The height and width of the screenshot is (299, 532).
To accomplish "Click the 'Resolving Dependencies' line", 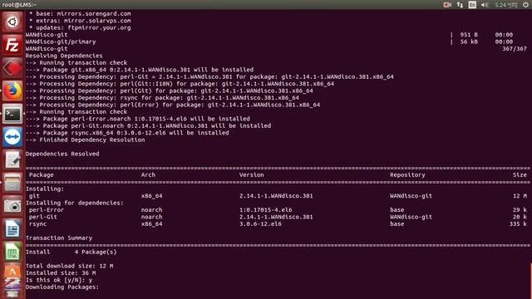I will click(x=64, y=56).
